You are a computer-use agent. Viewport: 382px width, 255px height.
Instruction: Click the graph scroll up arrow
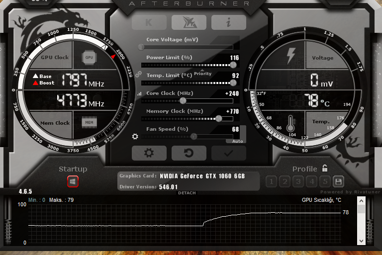click(361, 201)
